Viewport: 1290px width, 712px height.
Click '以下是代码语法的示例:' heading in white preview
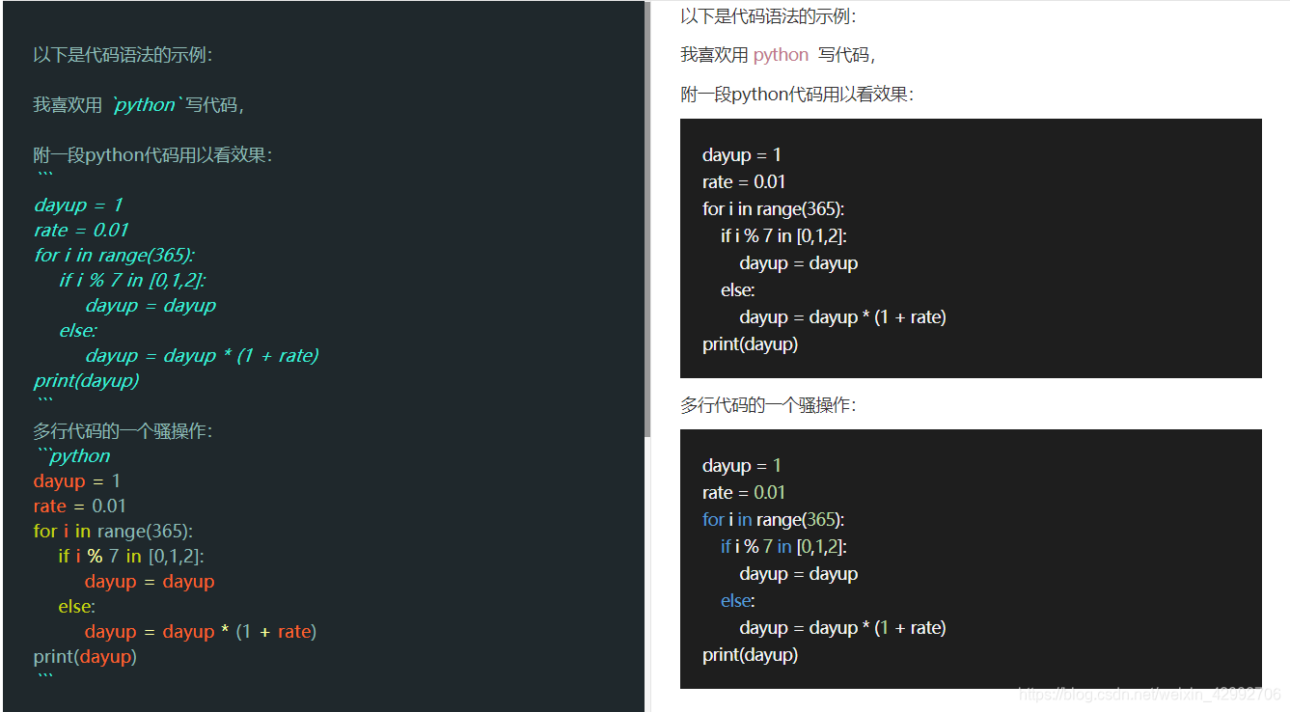(x=768, y=16)
